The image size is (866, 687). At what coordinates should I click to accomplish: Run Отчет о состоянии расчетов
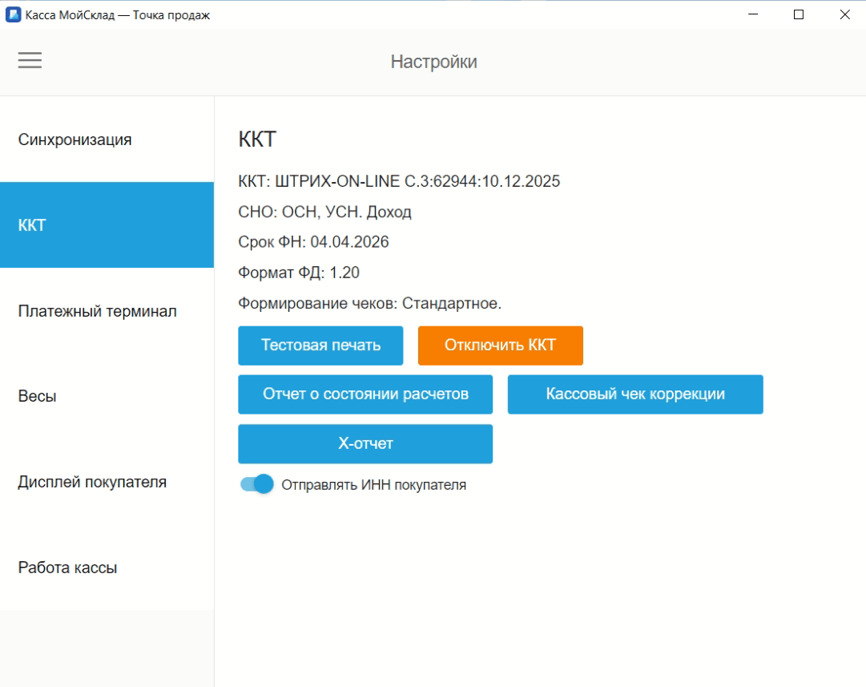[x=365, y=394]
